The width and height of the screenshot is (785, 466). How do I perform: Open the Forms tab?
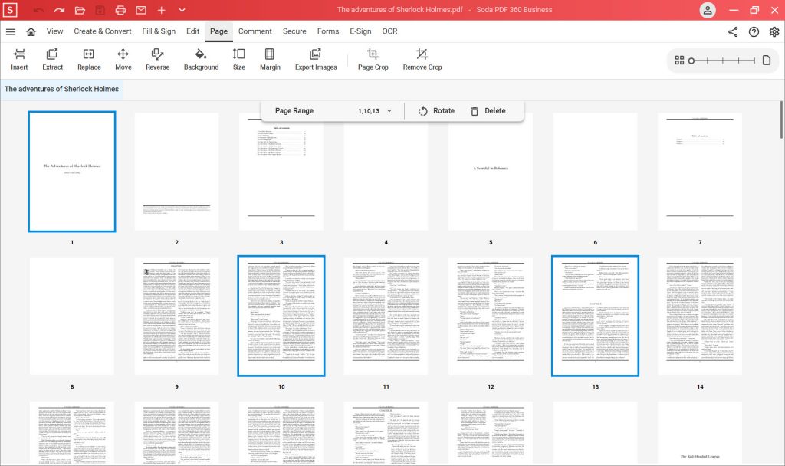click(x=328, y=31)
